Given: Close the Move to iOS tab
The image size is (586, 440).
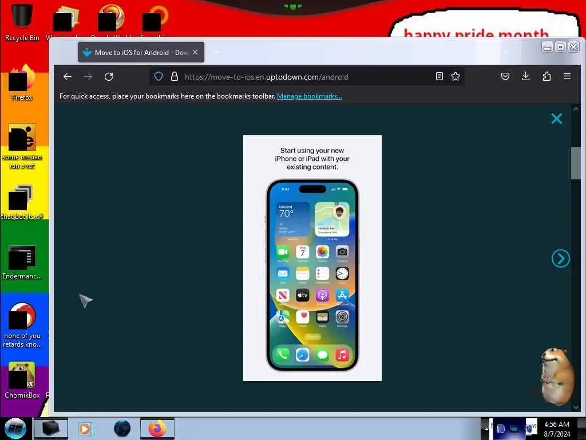Looking at the screenshot, I should [x=195, y=52].
